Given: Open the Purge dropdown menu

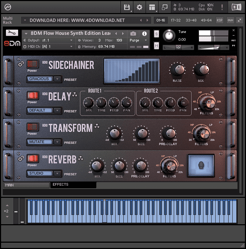Looking at the screenshot, I should pos(138,40).
